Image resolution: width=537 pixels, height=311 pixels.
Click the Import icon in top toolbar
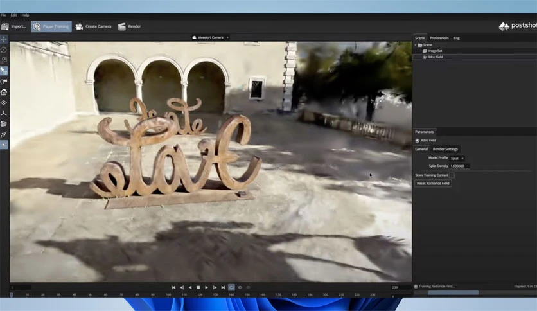(4, 26)
